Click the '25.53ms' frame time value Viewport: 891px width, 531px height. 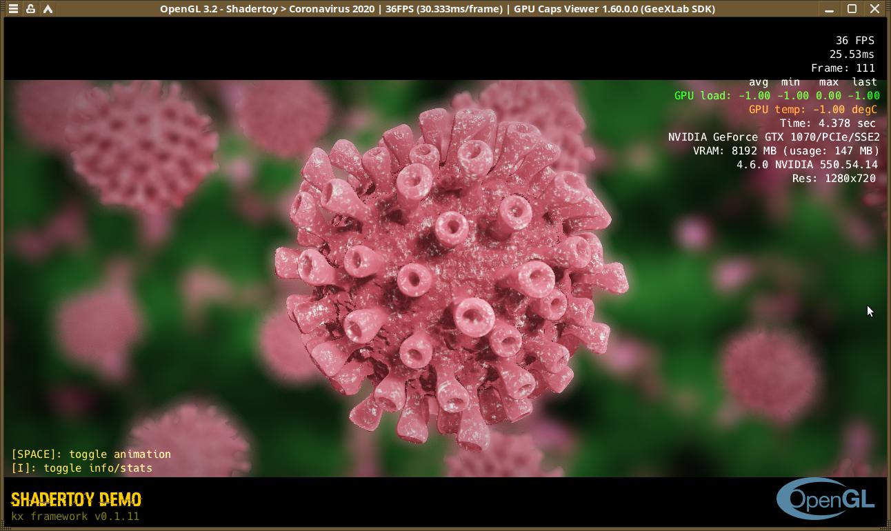point(852,54)
